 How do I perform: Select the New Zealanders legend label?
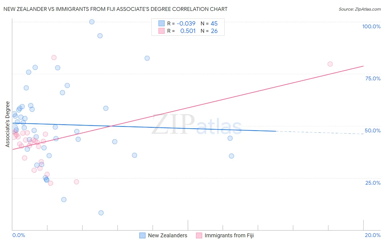click(168, 235)
